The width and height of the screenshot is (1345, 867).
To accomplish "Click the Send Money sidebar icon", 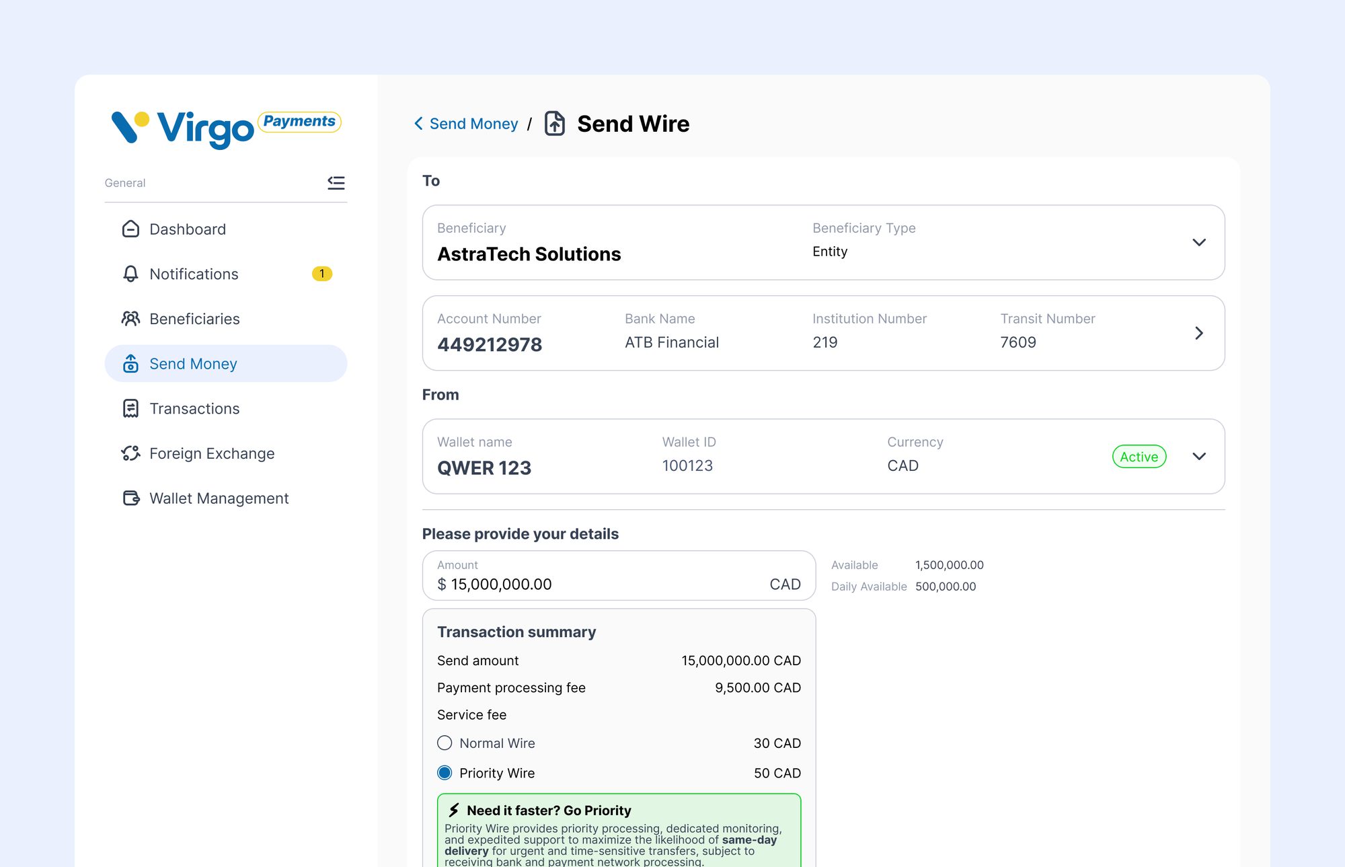I will [x=130, y=363].
